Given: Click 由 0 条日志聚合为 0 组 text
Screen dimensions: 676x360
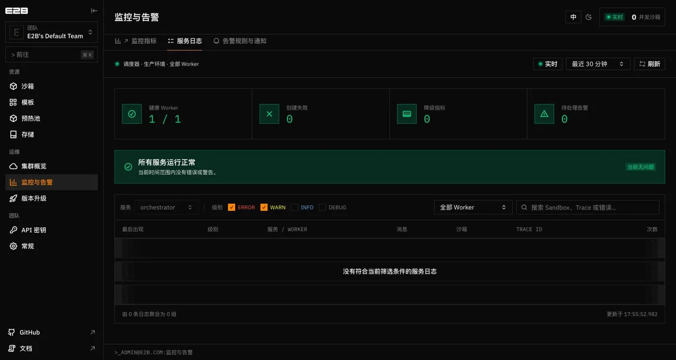Looking at the screenshot, I should [149, 314].
